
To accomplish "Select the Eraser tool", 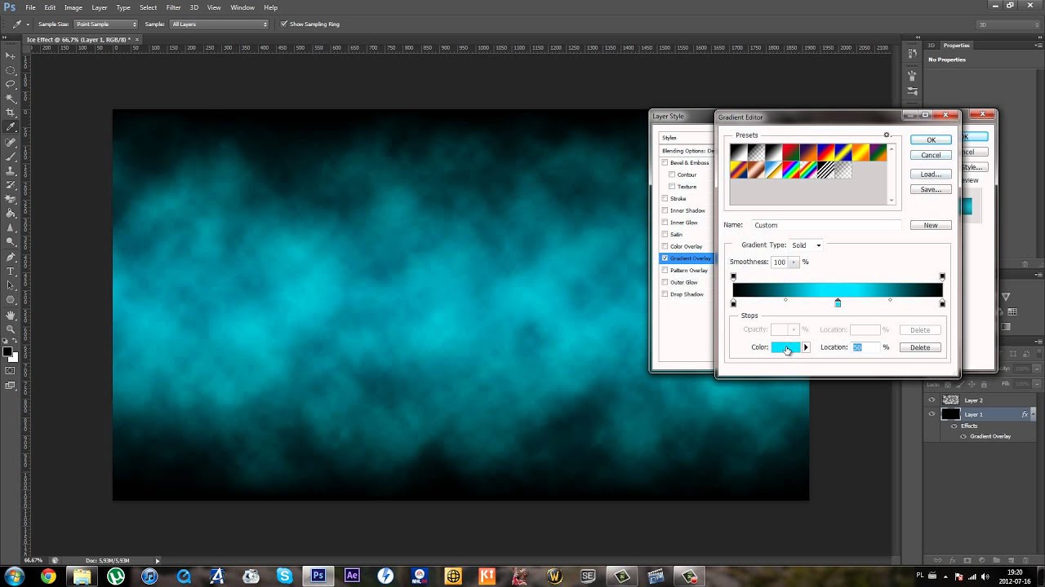I will point(11,199).
